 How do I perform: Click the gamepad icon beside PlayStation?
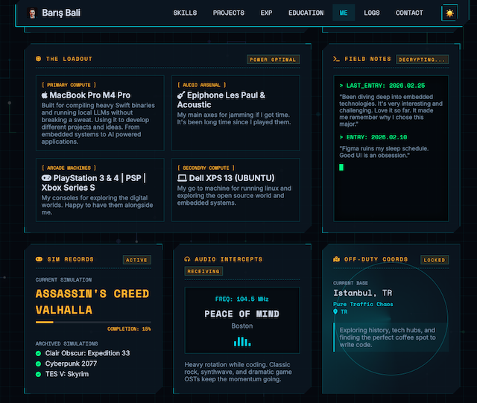pyautogui.click(x=46, y=178)
